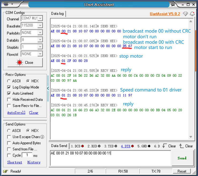Click the Ready status icon
The height and width of the screenshot is (176, 198).
pyautogui.click(x=6, y=171)
